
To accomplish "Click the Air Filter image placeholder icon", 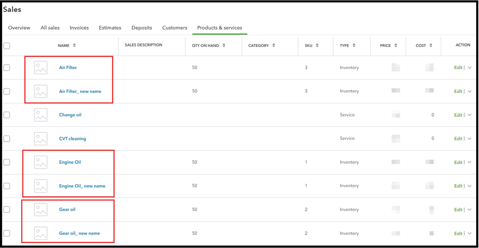I will click(41, 68).
